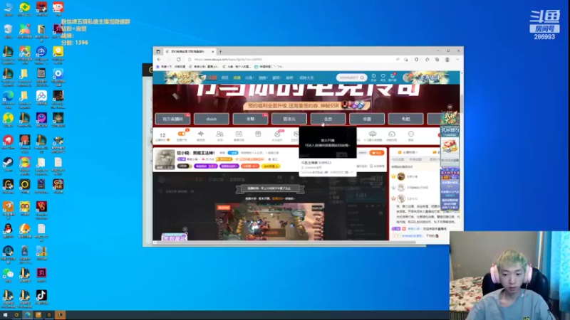Open the browser three-dot settings menu
The height and width of the screenshot is (320, 570).
point(457,60)
